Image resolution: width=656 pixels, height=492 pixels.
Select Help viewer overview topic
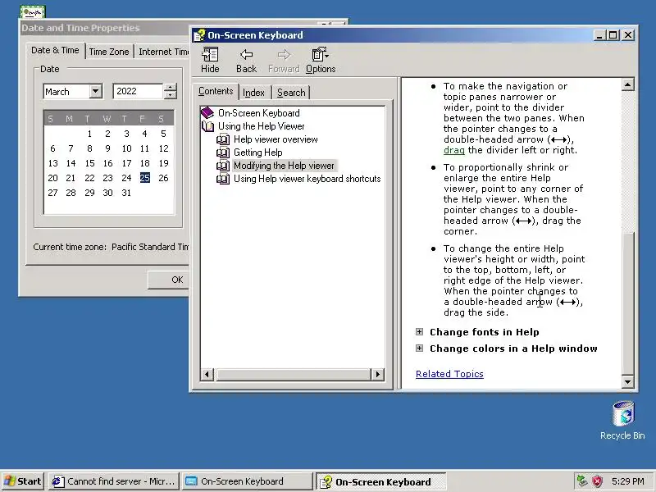tap(276, 139)
